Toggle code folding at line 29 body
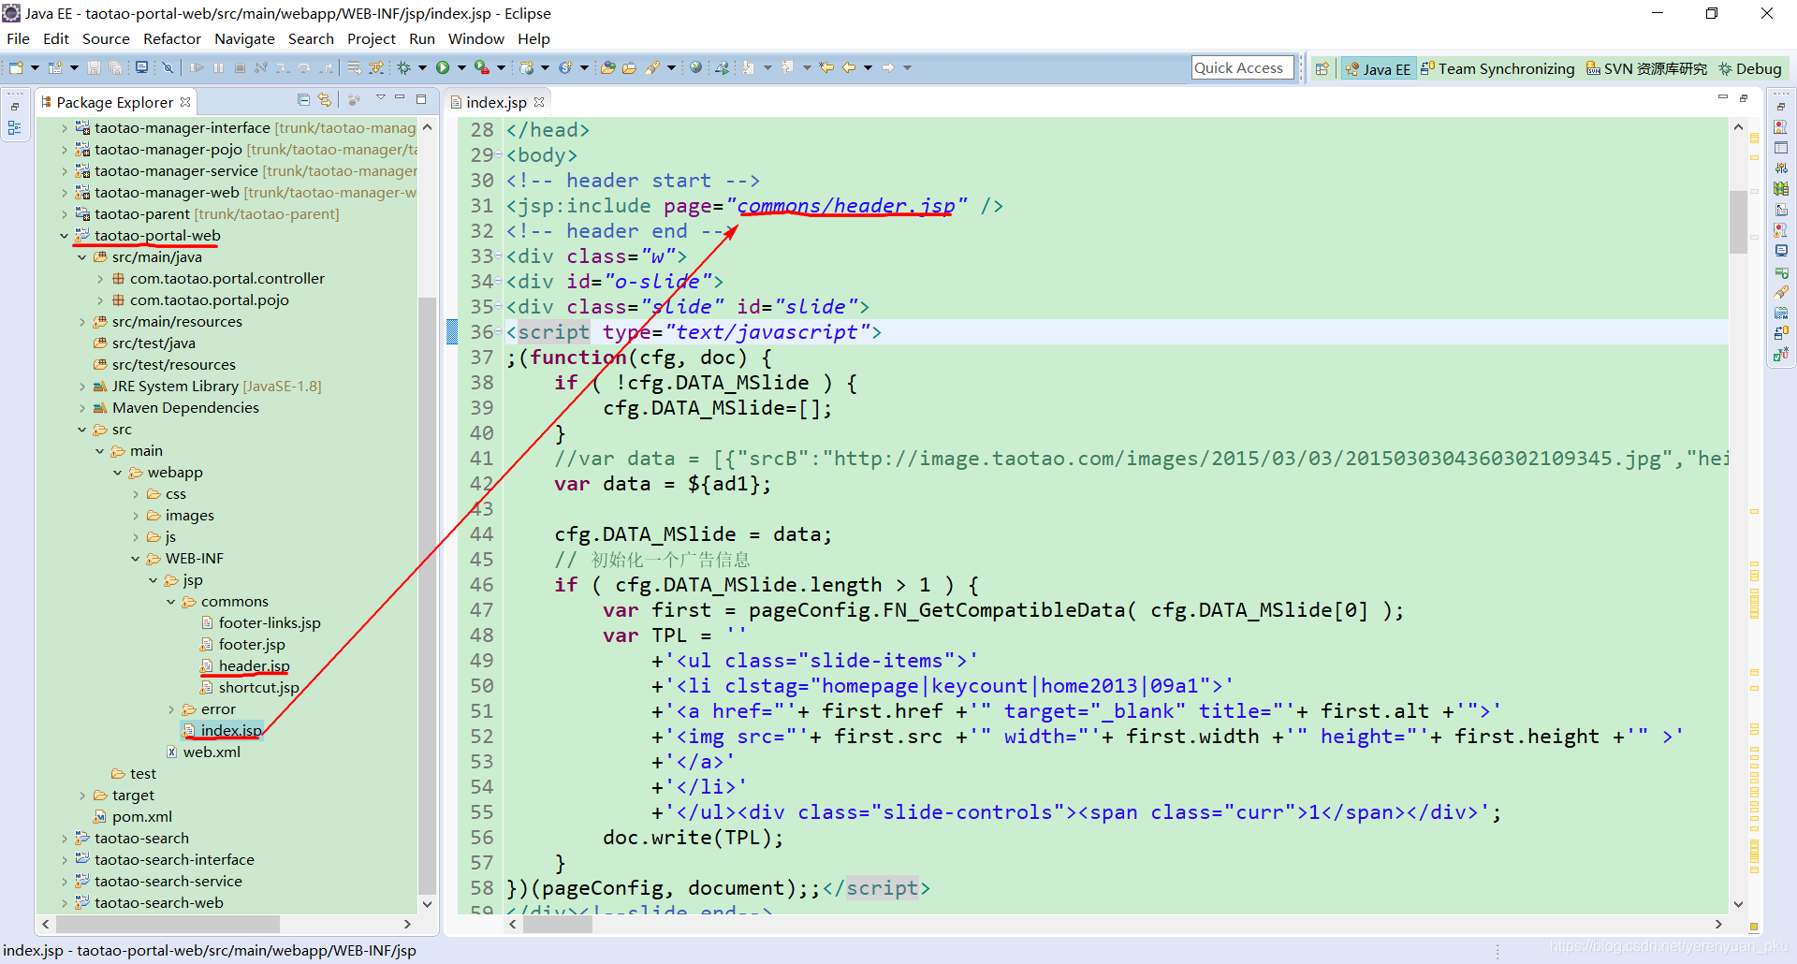This screenshot has height=964, width=1797. pos(499,155)
